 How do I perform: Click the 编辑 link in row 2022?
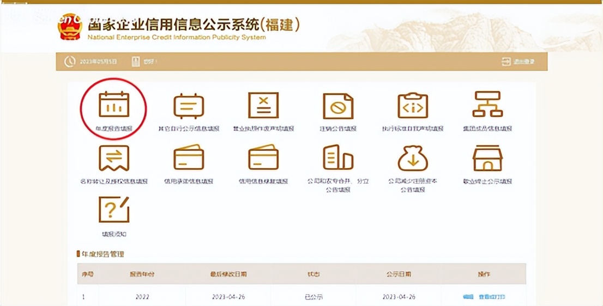468,297
